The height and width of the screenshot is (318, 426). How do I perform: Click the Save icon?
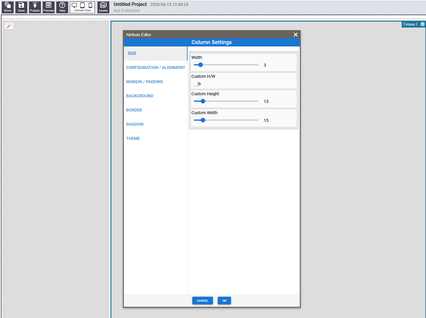[x=21, y=7]
